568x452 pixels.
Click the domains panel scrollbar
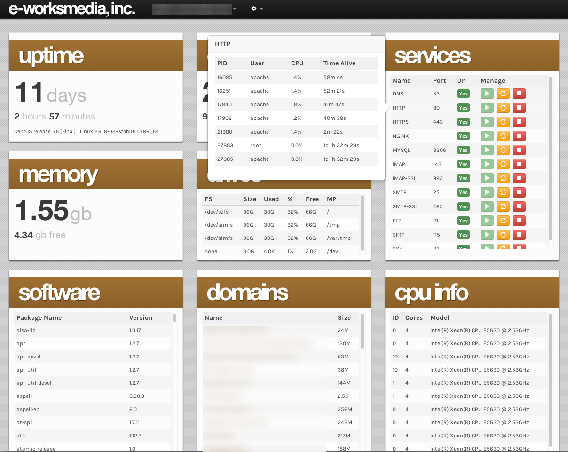(363, 331)
